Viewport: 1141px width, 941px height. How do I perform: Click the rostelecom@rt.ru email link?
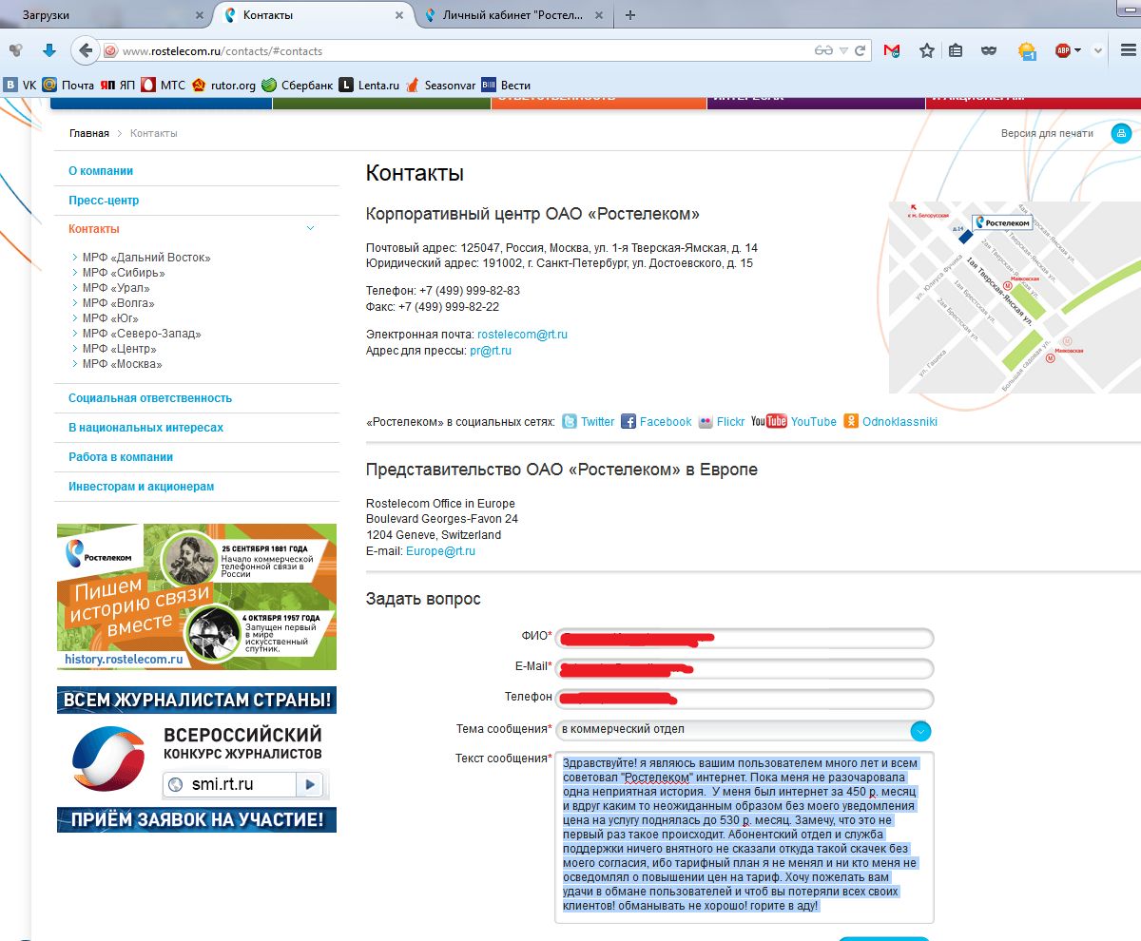tap(522, 335)
